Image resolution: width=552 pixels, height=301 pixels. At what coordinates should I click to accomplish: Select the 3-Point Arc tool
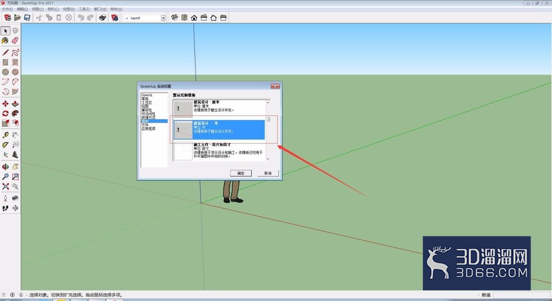pos(6,92)
